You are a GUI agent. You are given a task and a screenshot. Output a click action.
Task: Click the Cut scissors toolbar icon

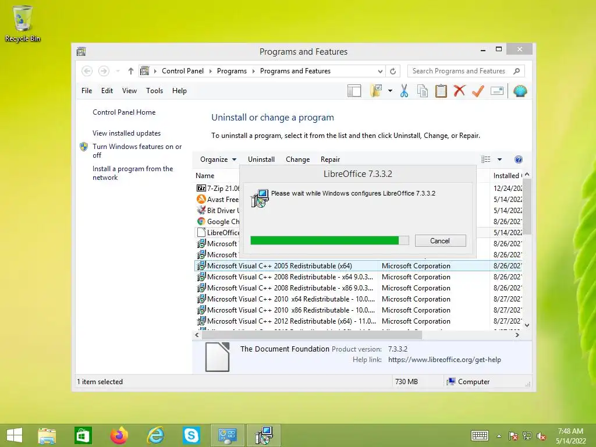tap(404, 91)
